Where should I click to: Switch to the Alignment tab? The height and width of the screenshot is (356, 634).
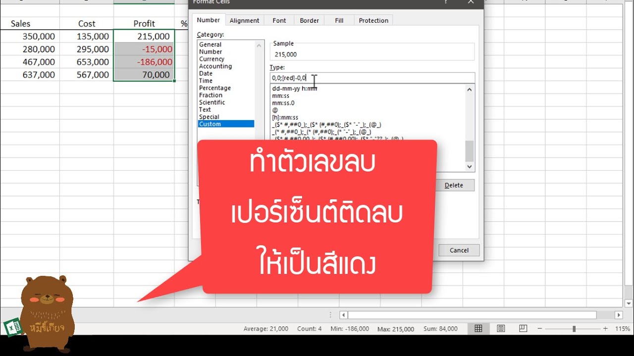(244, 20)
